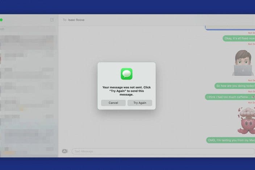255x170 pixels.
Task: Select the "Okay, it's all fixed now" bubble
Action: point(239,38)
